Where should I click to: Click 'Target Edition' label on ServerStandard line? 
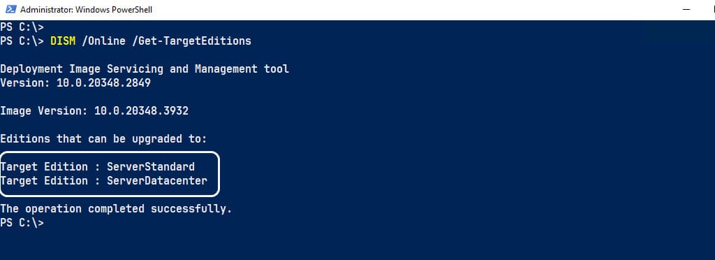click(x=44, y=167)
